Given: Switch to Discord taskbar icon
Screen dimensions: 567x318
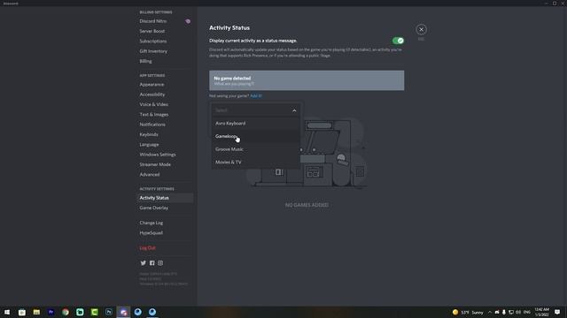Looking at the screenshot, I should coord(123,312).
